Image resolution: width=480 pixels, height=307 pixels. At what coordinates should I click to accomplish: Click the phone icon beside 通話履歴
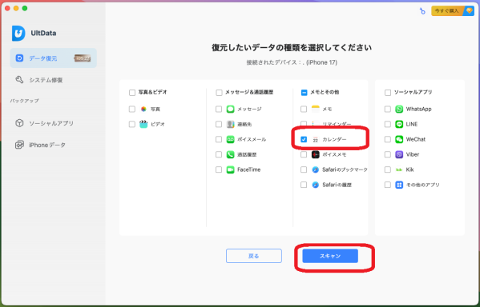230,154
